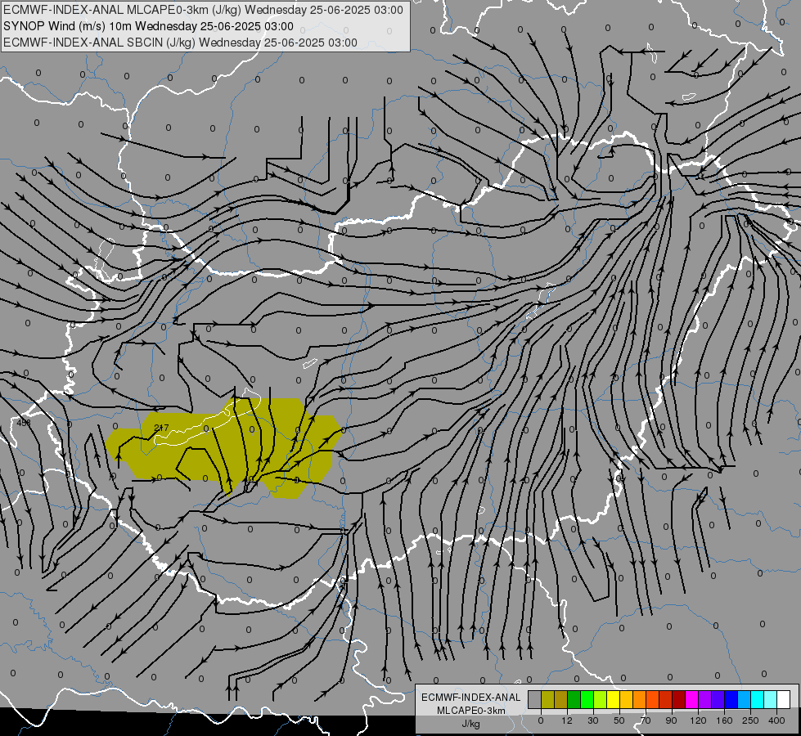This screenshot has height=736, width=801.
Task: Click the legend scale value 250
Action: [750, 720]
